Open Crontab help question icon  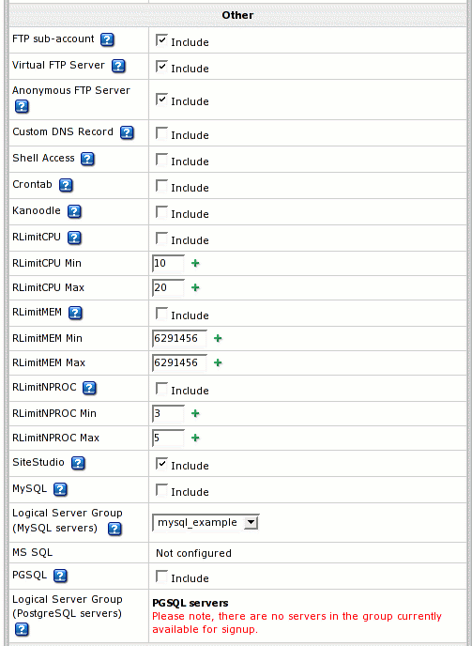(66, 185)
